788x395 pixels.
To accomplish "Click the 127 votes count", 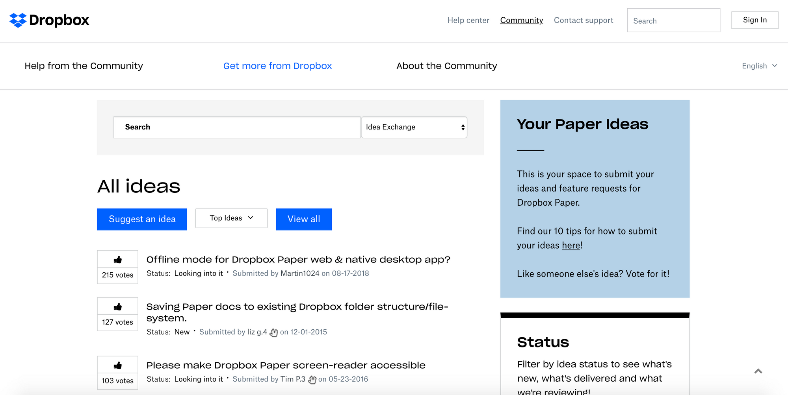I will click(x=117, y=322).
